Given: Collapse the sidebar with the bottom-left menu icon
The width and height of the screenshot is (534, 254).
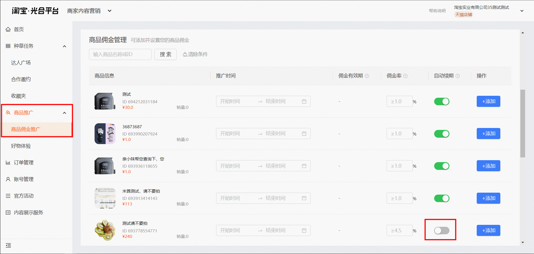Looking at the screenshot, I should pyautogui.click(x=8, y=245).
